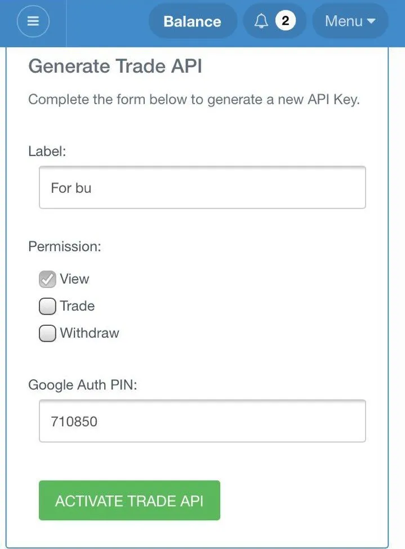
Task: Click the Permission section label
Action: (x=65, y=246)
